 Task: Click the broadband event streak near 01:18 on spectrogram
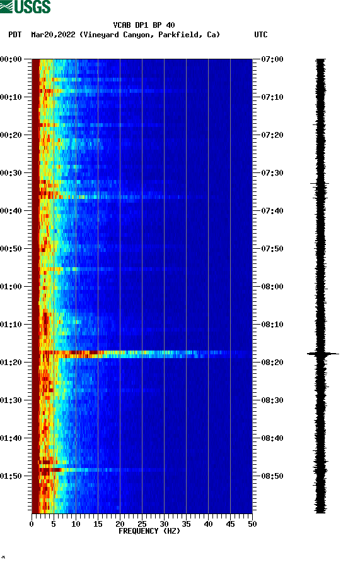[x=142, y=354]
